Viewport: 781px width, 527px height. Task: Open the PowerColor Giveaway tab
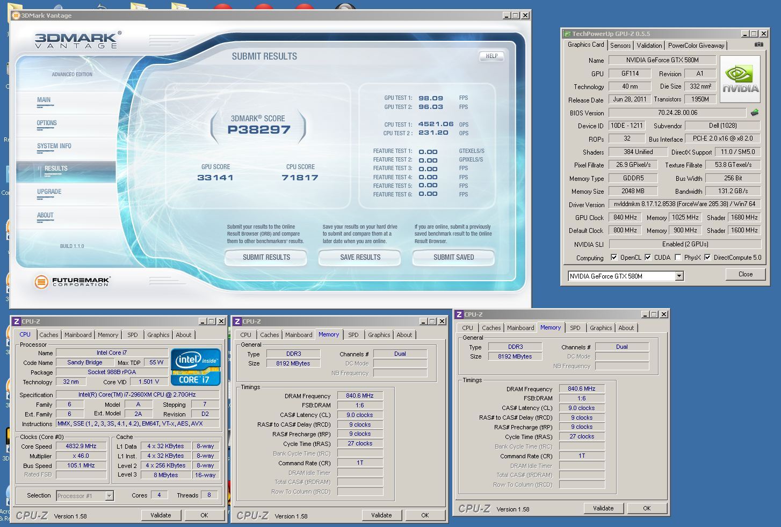(696, 46)
